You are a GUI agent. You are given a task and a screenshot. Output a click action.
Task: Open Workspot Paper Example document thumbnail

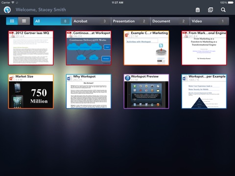click(x=204, y=91)
